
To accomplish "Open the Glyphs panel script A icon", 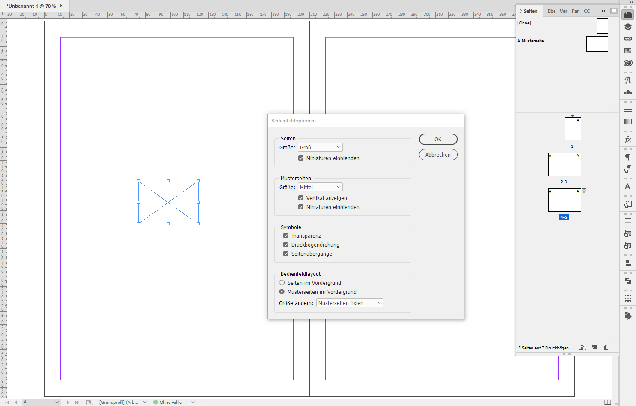I will 628,80.
